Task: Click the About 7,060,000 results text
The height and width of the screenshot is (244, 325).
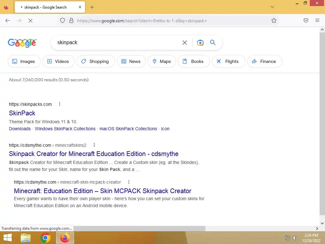Action: [x=49, y=80]
